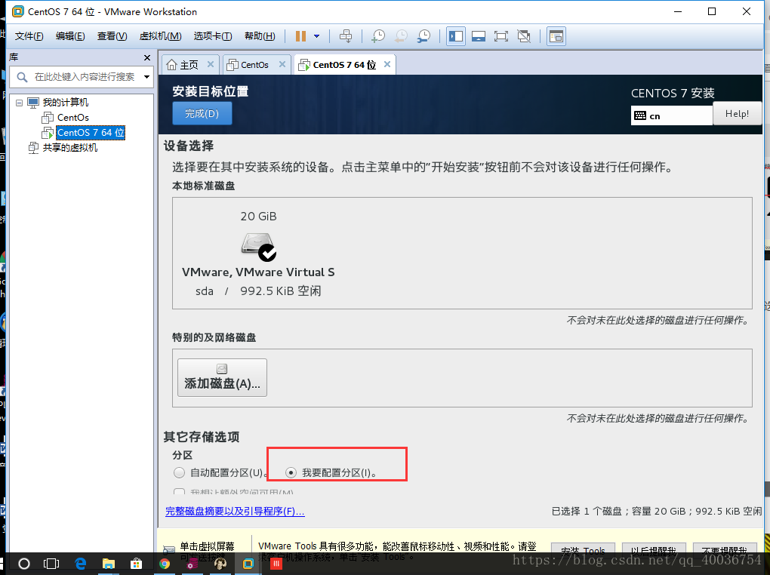Enter full screen mode icon
The height and width of the screenshot is (575, 770).
(x=501, y=36)
